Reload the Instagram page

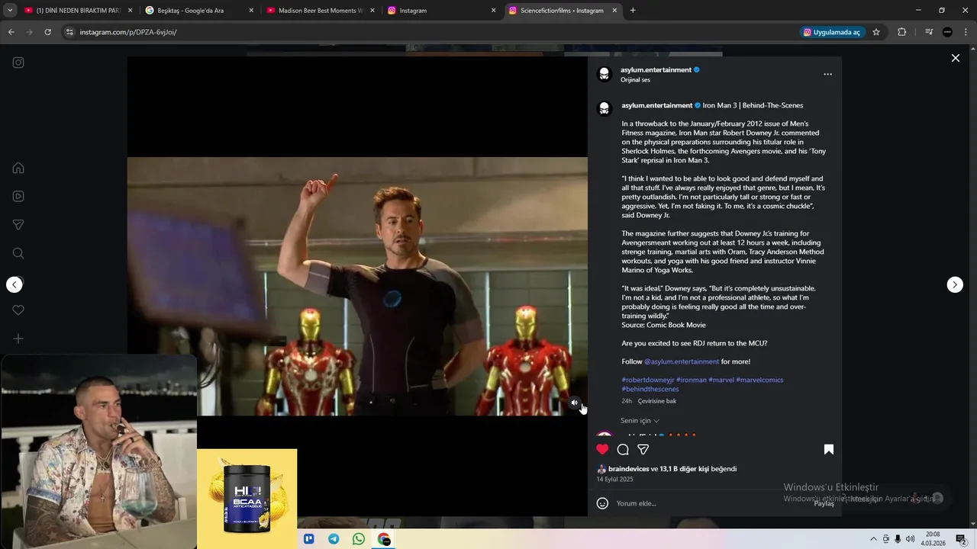pyautogui.click(x=47, y=32)
